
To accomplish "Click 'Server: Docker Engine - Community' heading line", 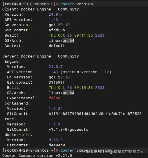I will click(41, 56).
